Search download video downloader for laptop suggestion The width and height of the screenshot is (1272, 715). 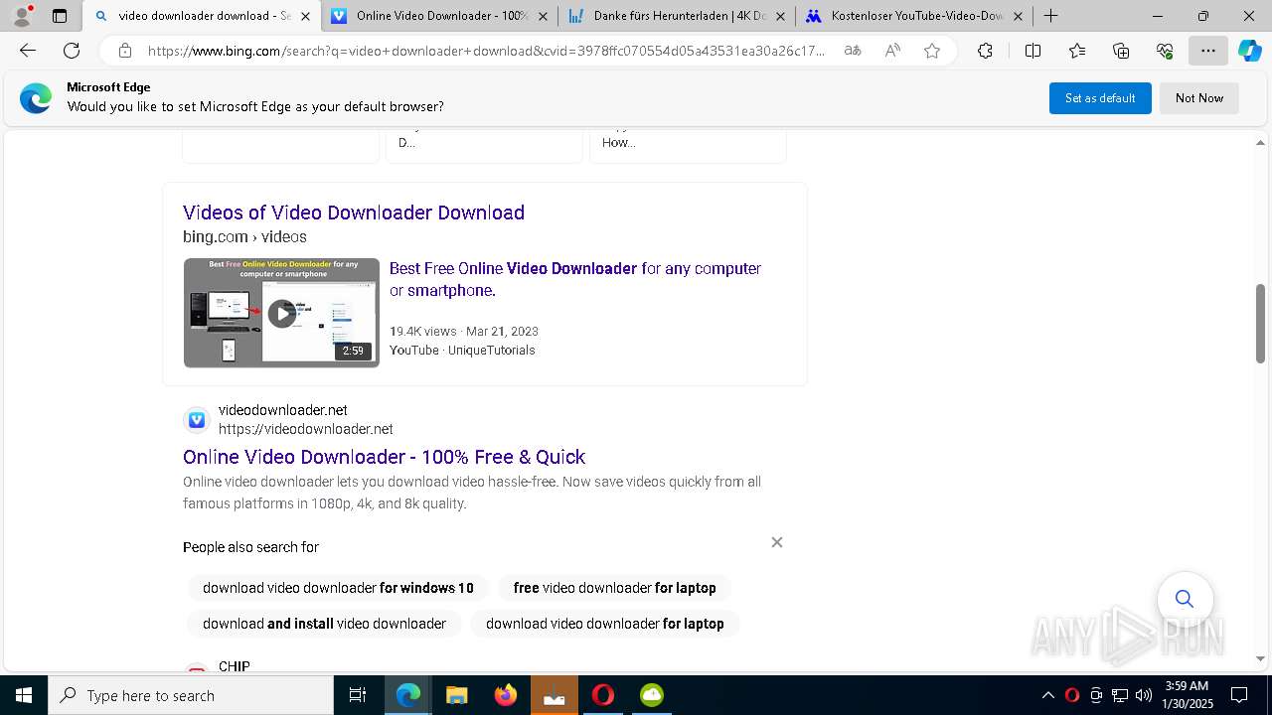[x=604, y=624]
